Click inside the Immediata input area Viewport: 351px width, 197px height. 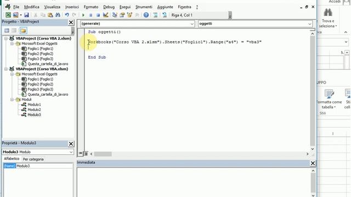coord(194,182)
